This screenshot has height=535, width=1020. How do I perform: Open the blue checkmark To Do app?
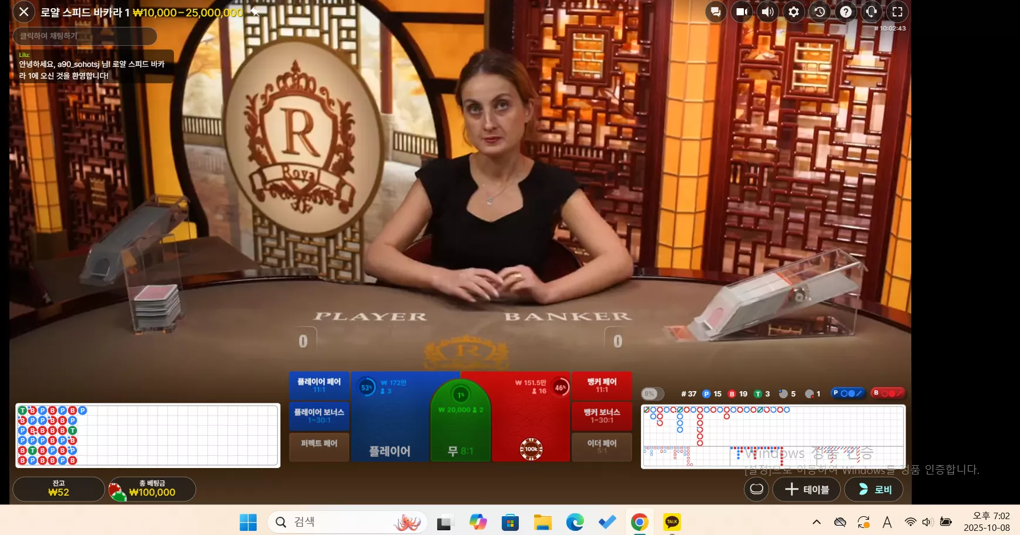point(607,521)
